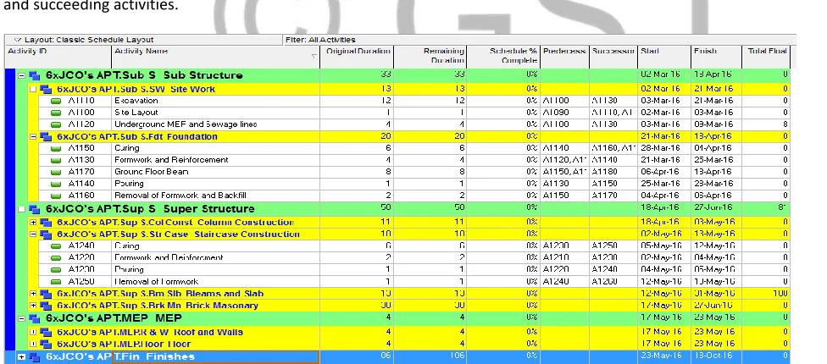Expand the Roof and Walls group
This screenshot has width=827, height=364.
tap(33, 333)
